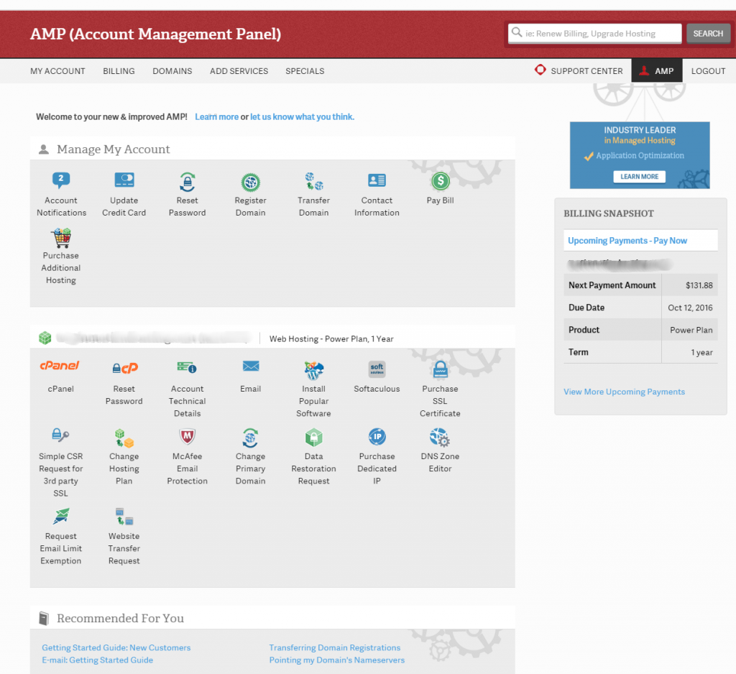Click the Pay Bill dollar icon
Viewport: 736px width, 674px height.
440,181
